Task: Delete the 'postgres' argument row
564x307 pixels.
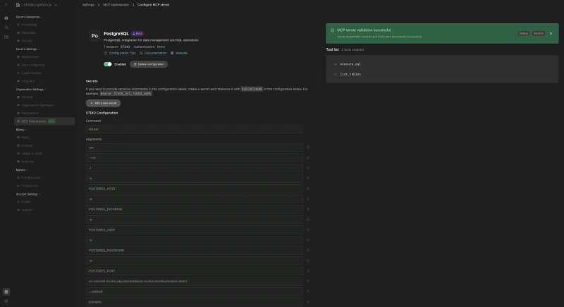Action: pos(308,302)
